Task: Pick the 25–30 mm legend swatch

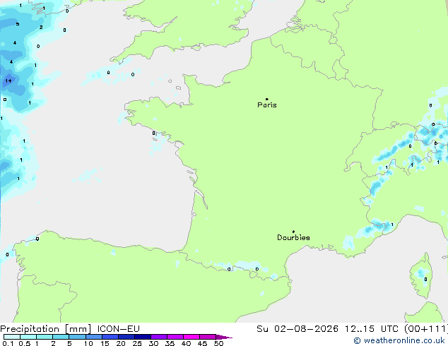Action: tap(142, 337)
